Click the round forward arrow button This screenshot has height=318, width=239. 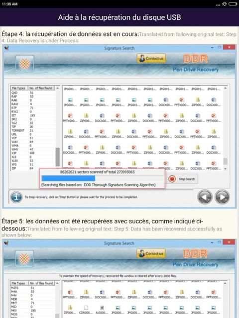222,197
